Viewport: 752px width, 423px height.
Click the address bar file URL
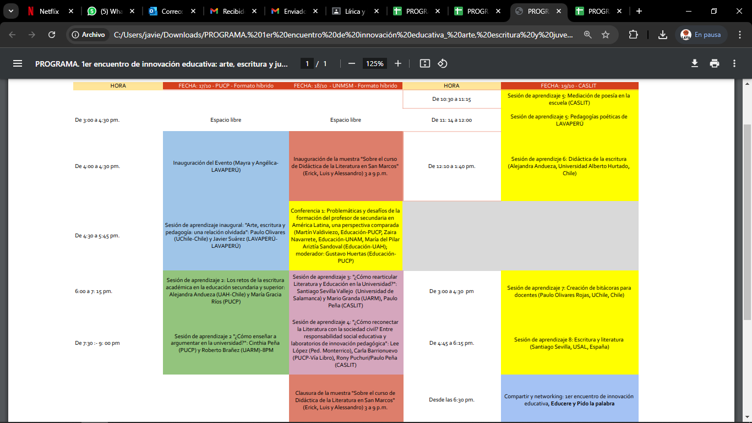coord(344,35)
